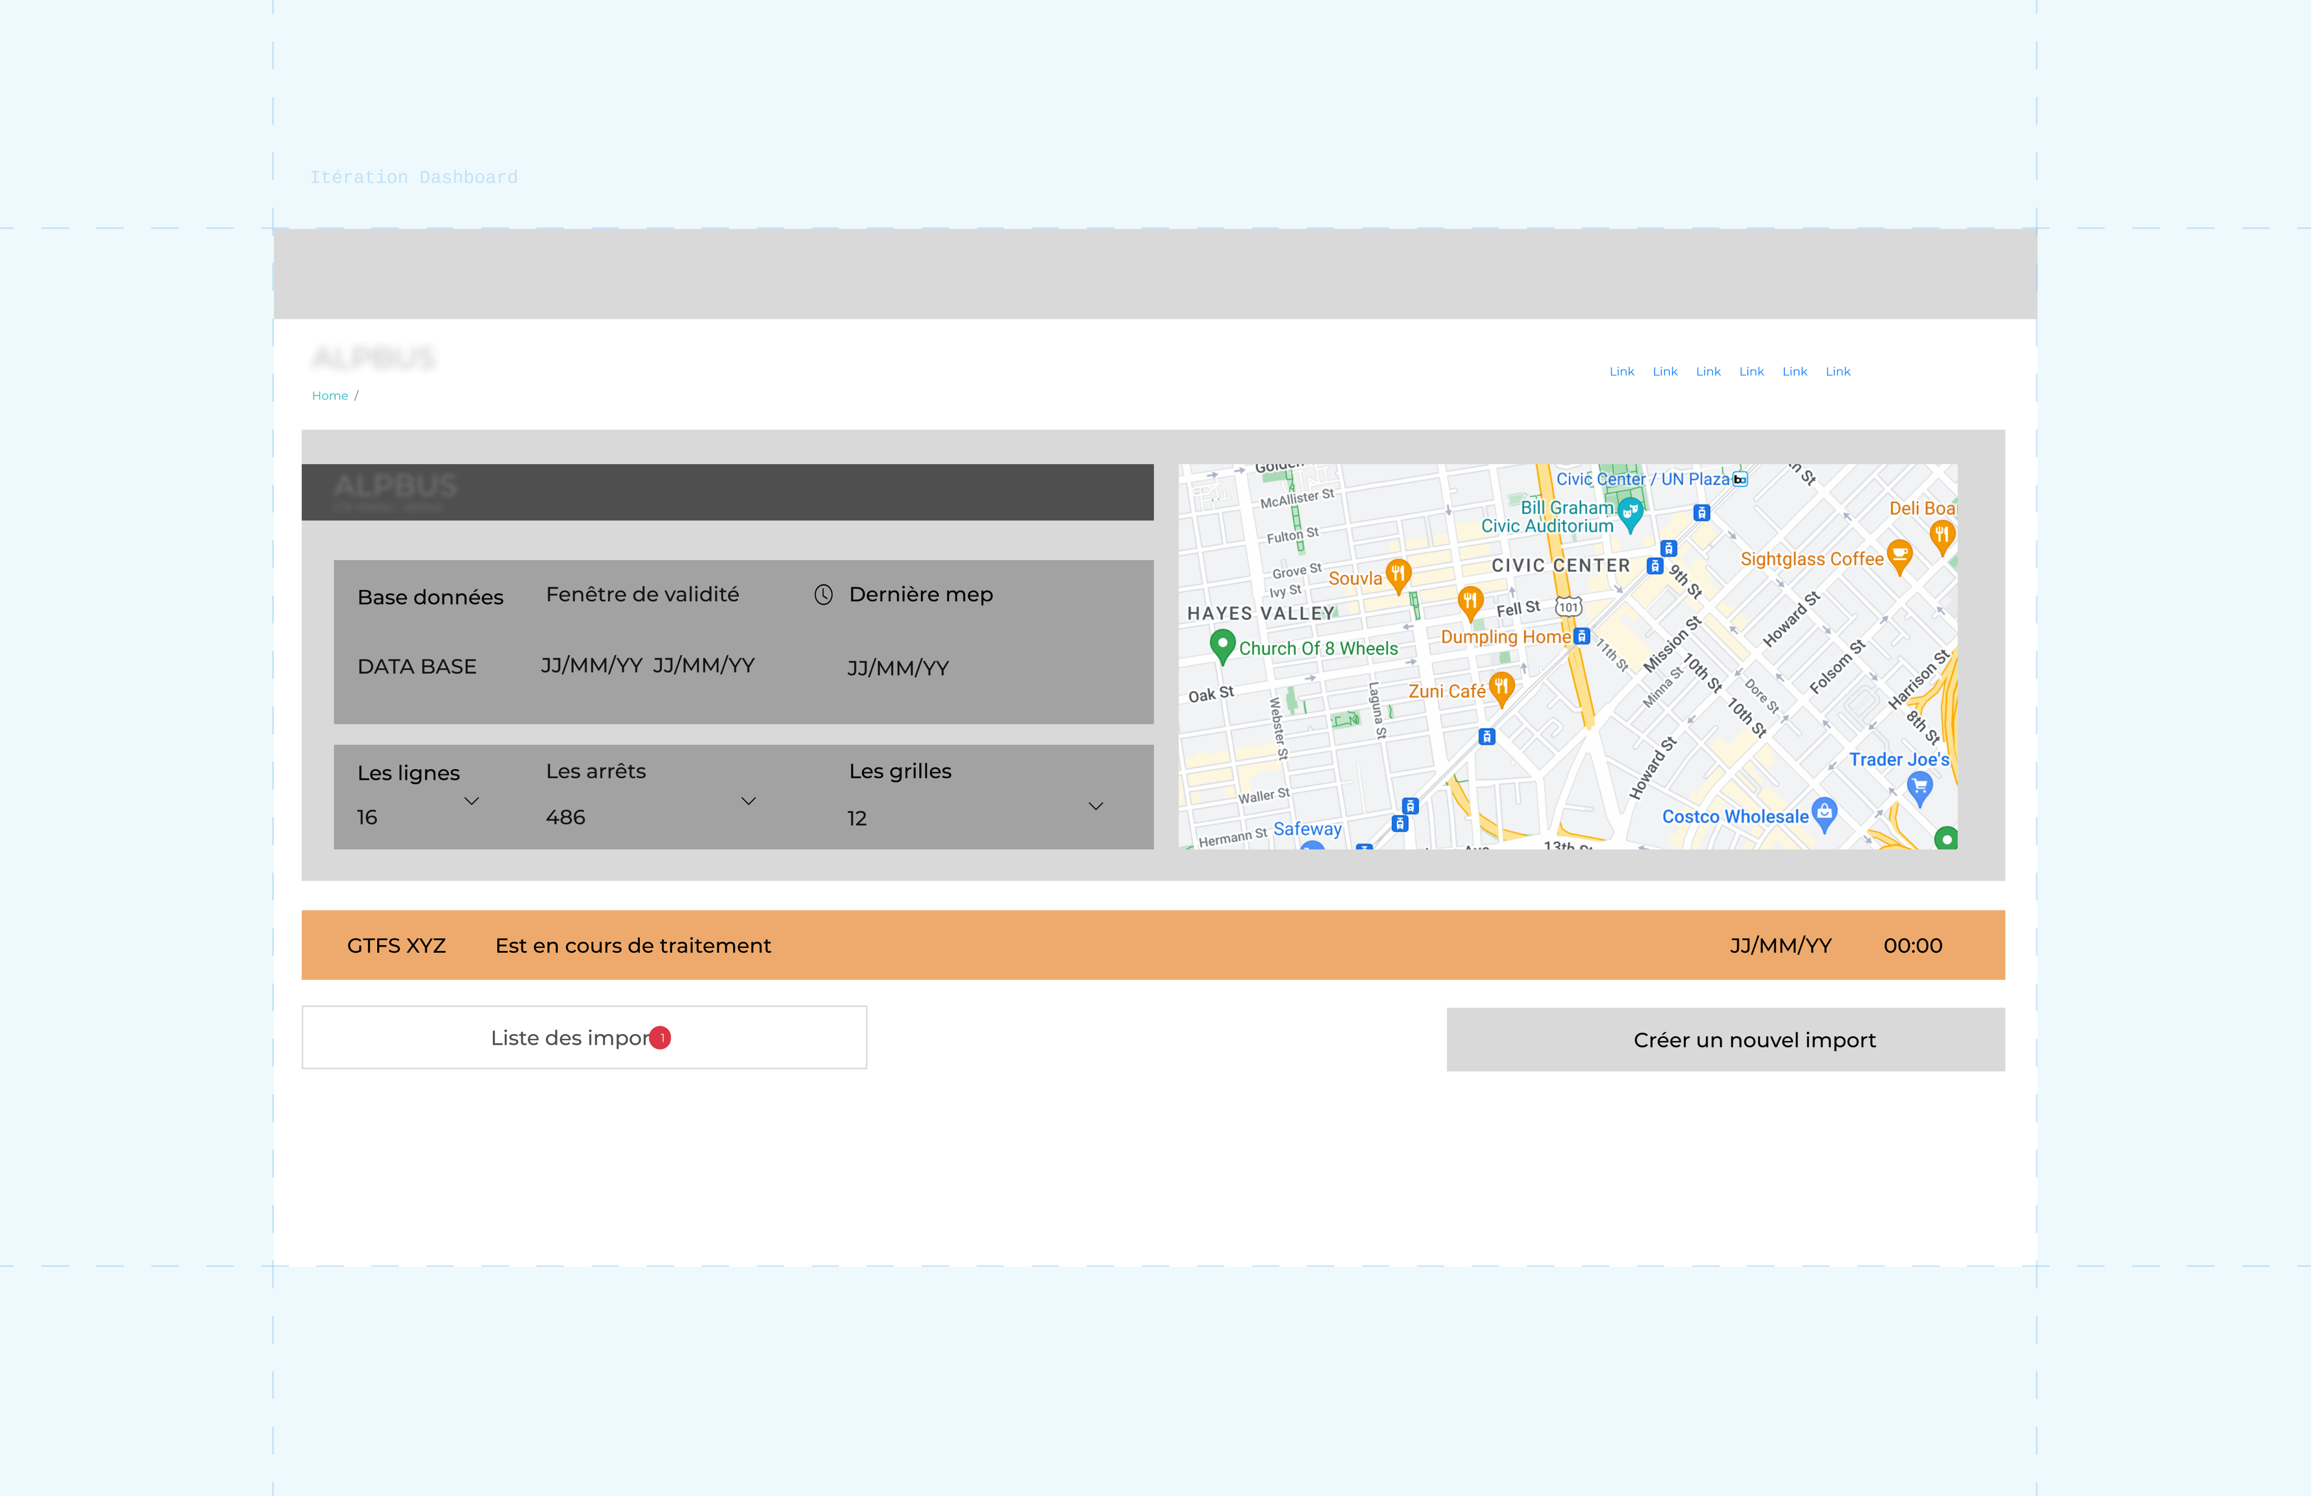
Task: Open the first Link in navigation
Action: pyautogui.click(x=1622, y=372)
